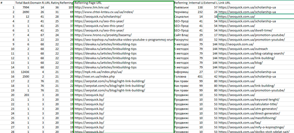The height and width of the screenshot is (133, 294).
Task: Click the http://seoquick.com.ua/ link in row 9
Action: (x=256, y=44)
